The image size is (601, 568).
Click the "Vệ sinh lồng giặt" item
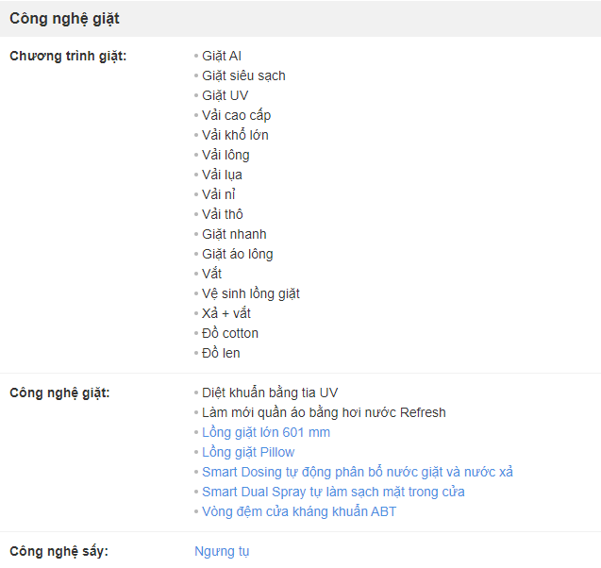[x=250, y=293]
